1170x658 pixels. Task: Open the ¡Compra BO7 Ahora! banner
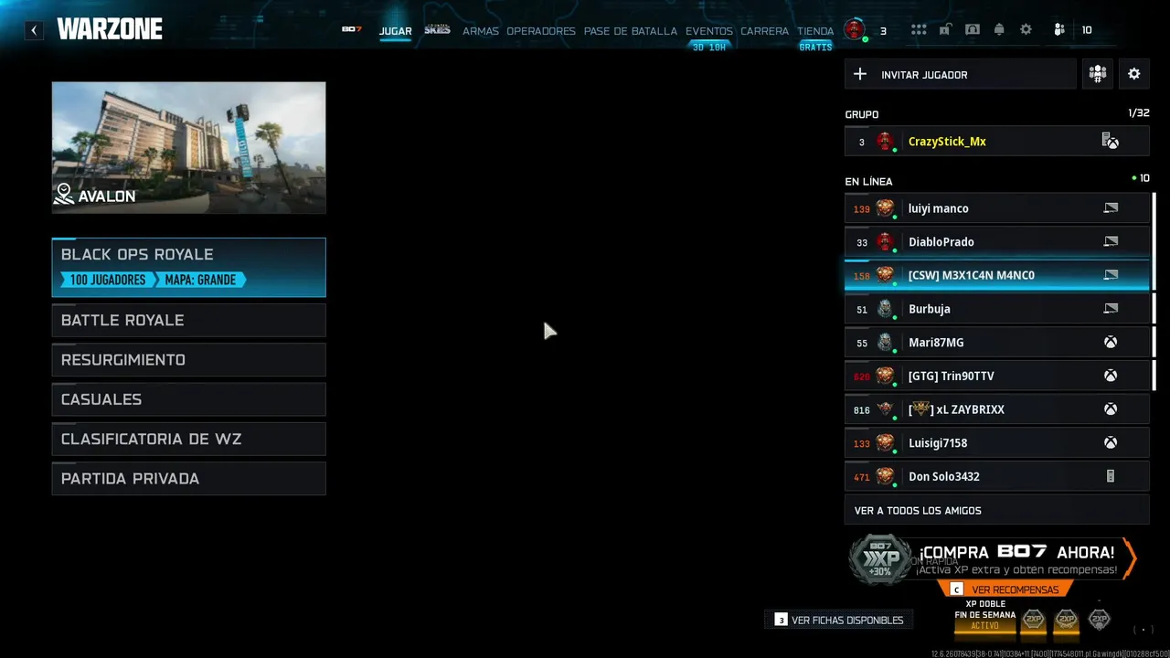pyautogui.click(x=994, y=559)
